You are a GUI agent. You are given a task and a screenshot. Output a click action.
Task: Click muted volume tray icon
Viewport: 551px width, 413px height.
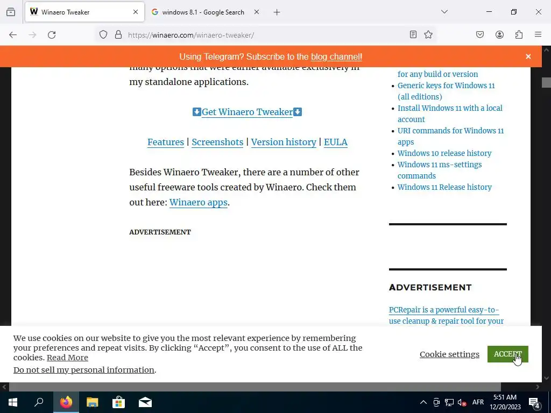pos(462,402)
